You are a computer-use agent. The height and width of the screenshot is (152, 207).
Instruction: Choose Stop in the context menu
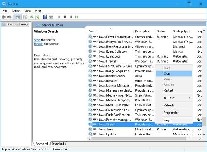pyautogui.click(x=174, y=73)
